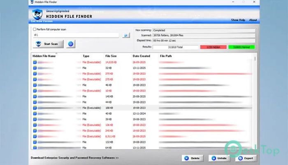Image resolution: width=288 pixels, height=165 pixels.
Task: Click the Unhide button
Action: [219, 158]
